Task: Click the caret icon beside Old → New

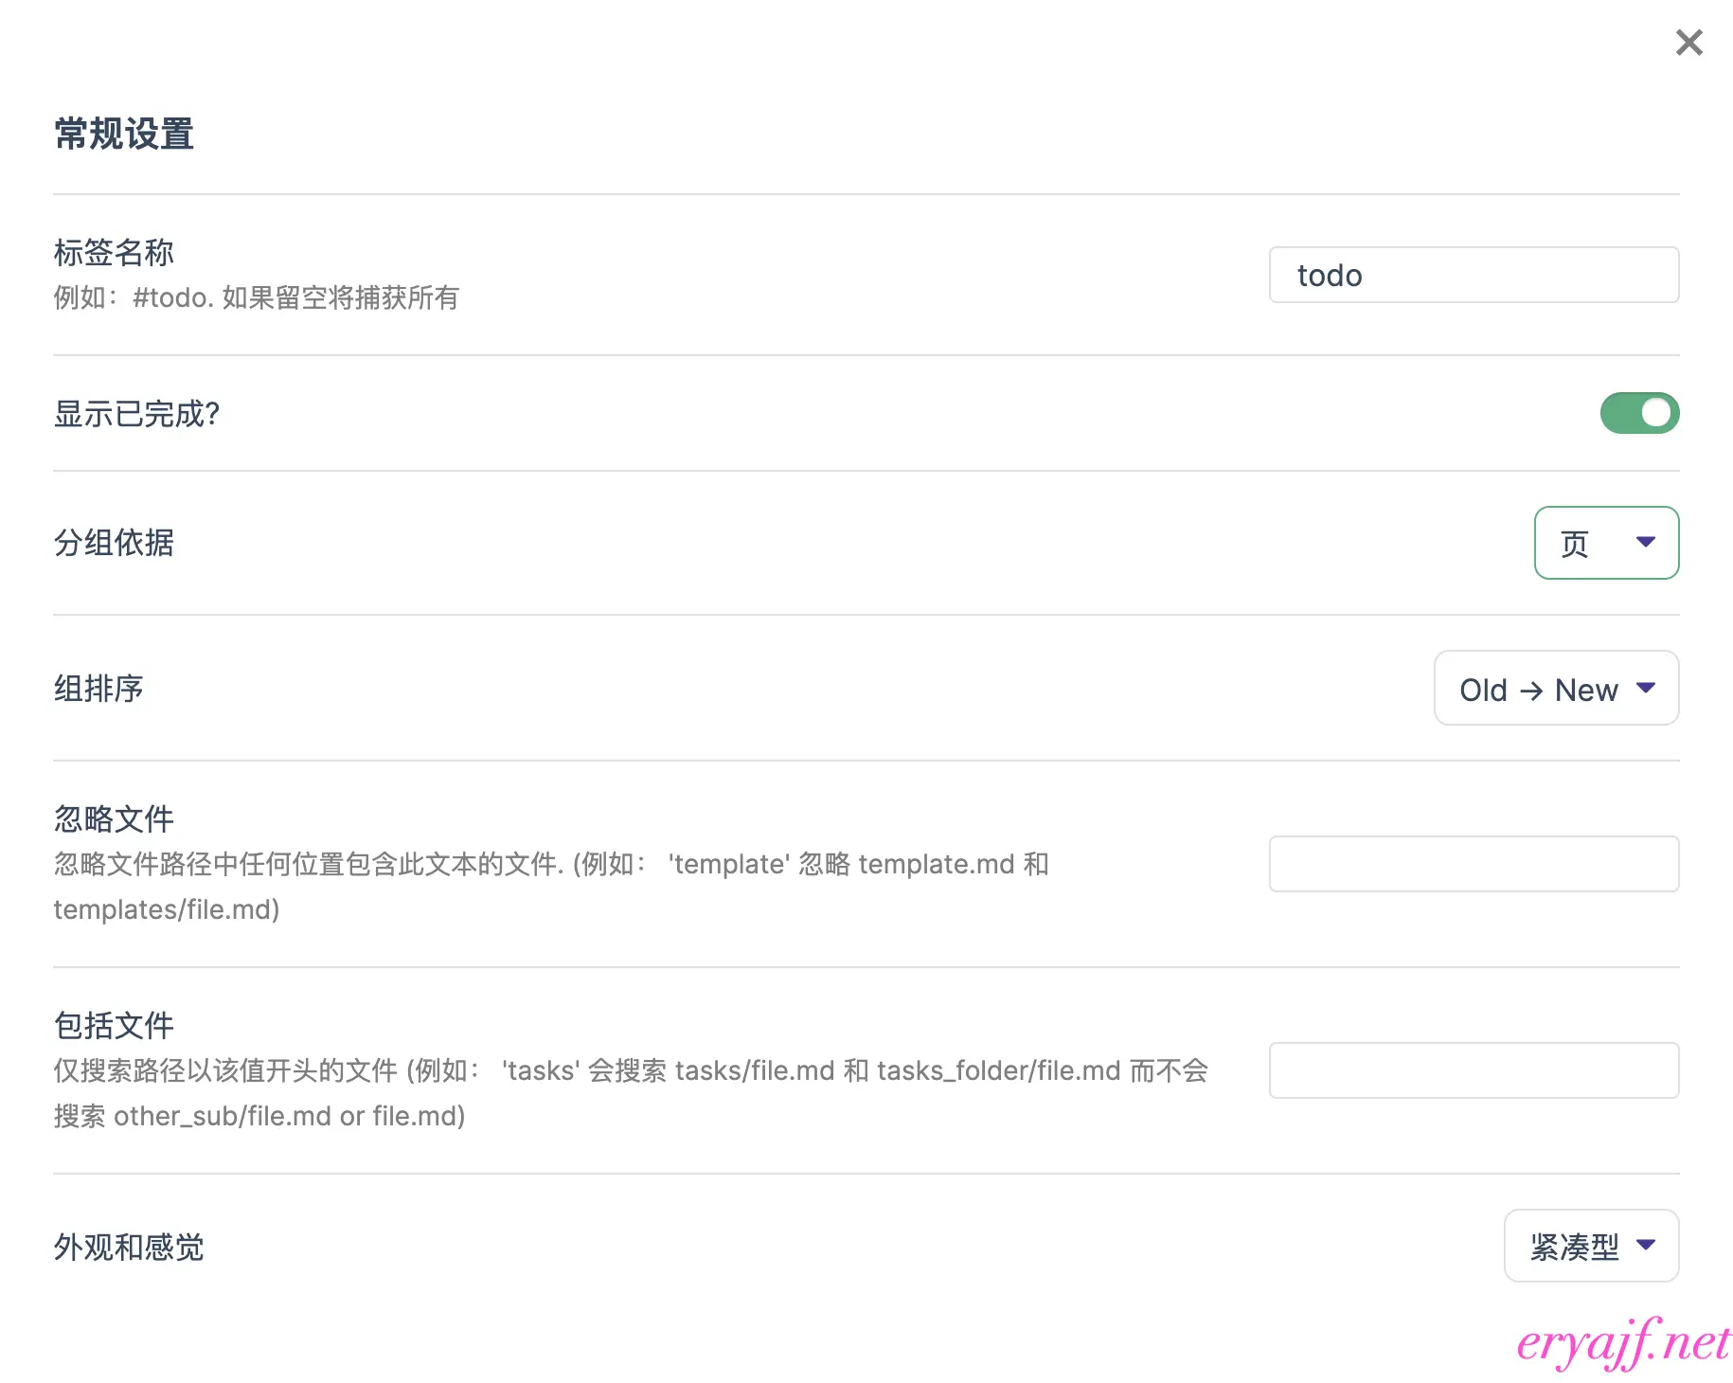Action: pos(1646,688)
